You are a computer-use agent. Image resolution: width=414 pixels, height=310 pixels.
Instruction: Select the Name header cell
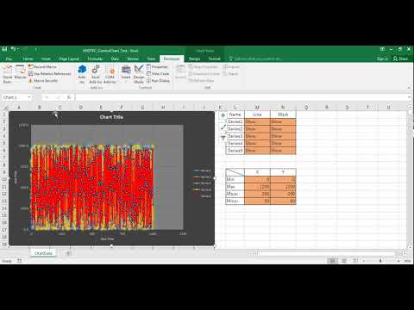tap(235, 115)
